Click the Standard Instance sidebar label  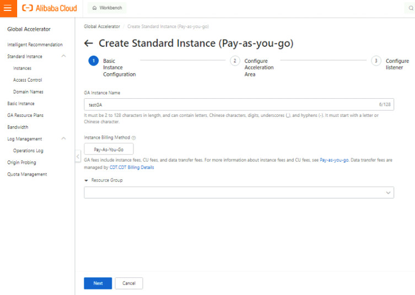pyautogui.click(x=25, y=56)
